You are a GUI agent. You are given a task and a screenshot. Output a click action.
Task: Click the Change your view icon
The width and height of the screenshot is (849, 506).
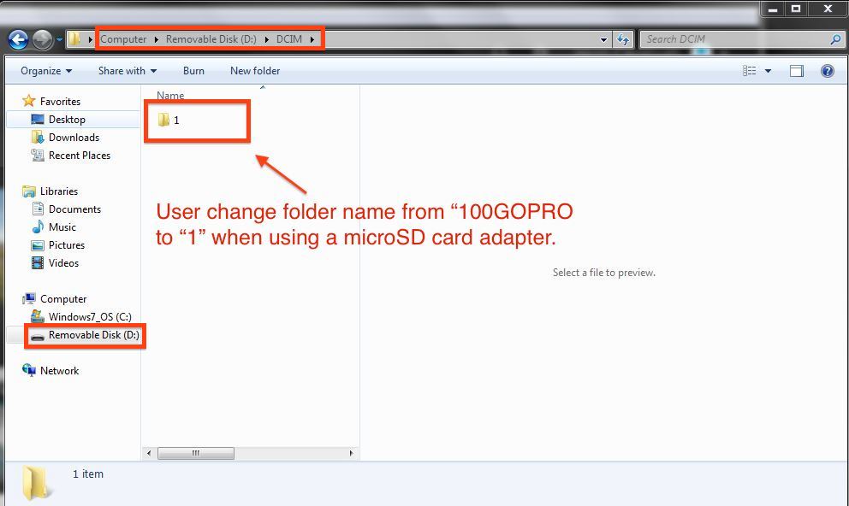[750, 71]
